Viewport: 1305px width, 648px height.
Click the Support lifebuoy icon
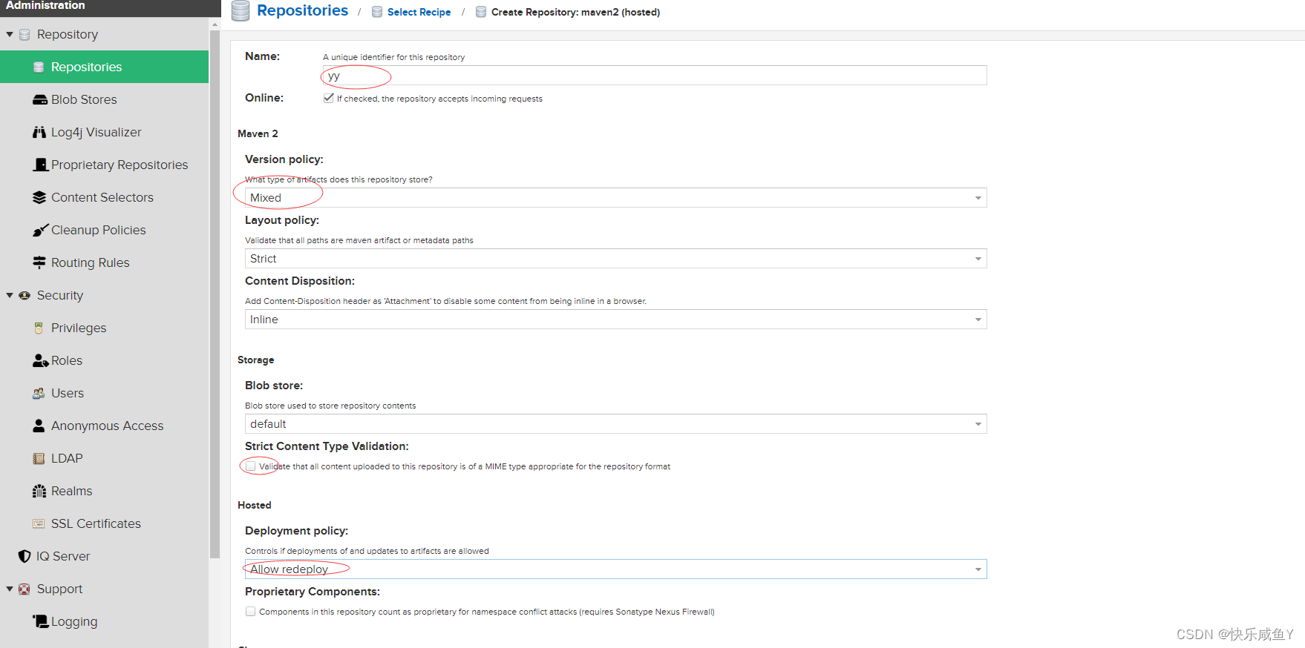[x=24, y=589]
